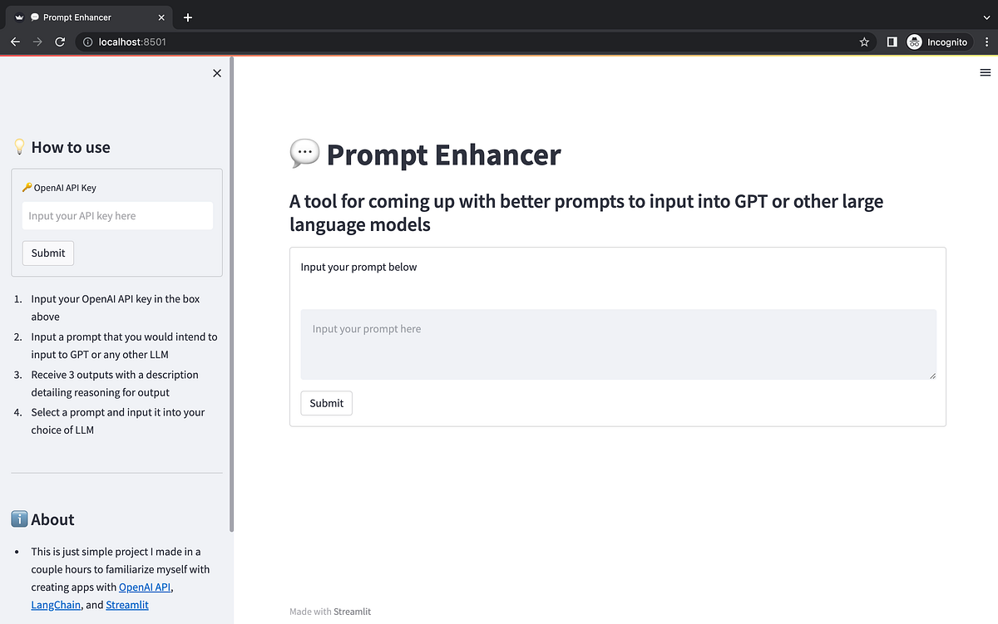The width and height of the screenshot is (998, 624).
Task: Click the prompt text area to focus it
Action: click(618, 343)
